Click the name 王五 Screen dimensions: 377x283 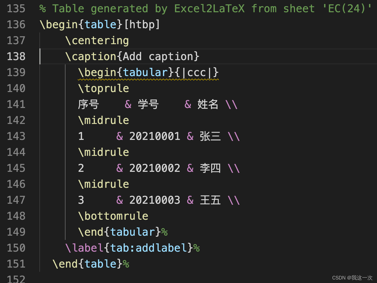[210, 200]
